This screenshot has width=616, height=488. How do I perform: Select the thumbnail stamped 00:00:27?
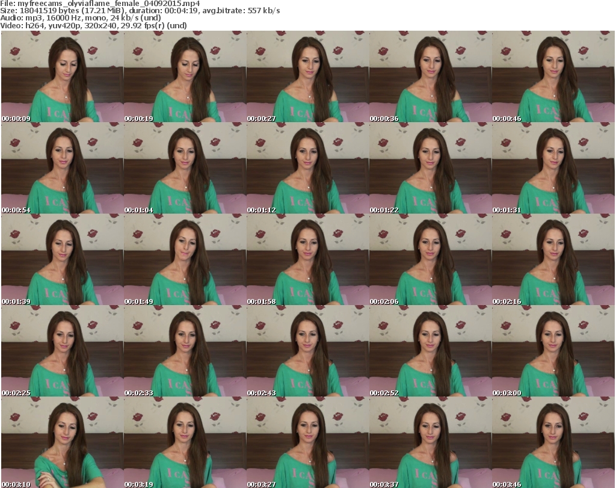click(307, 76)
